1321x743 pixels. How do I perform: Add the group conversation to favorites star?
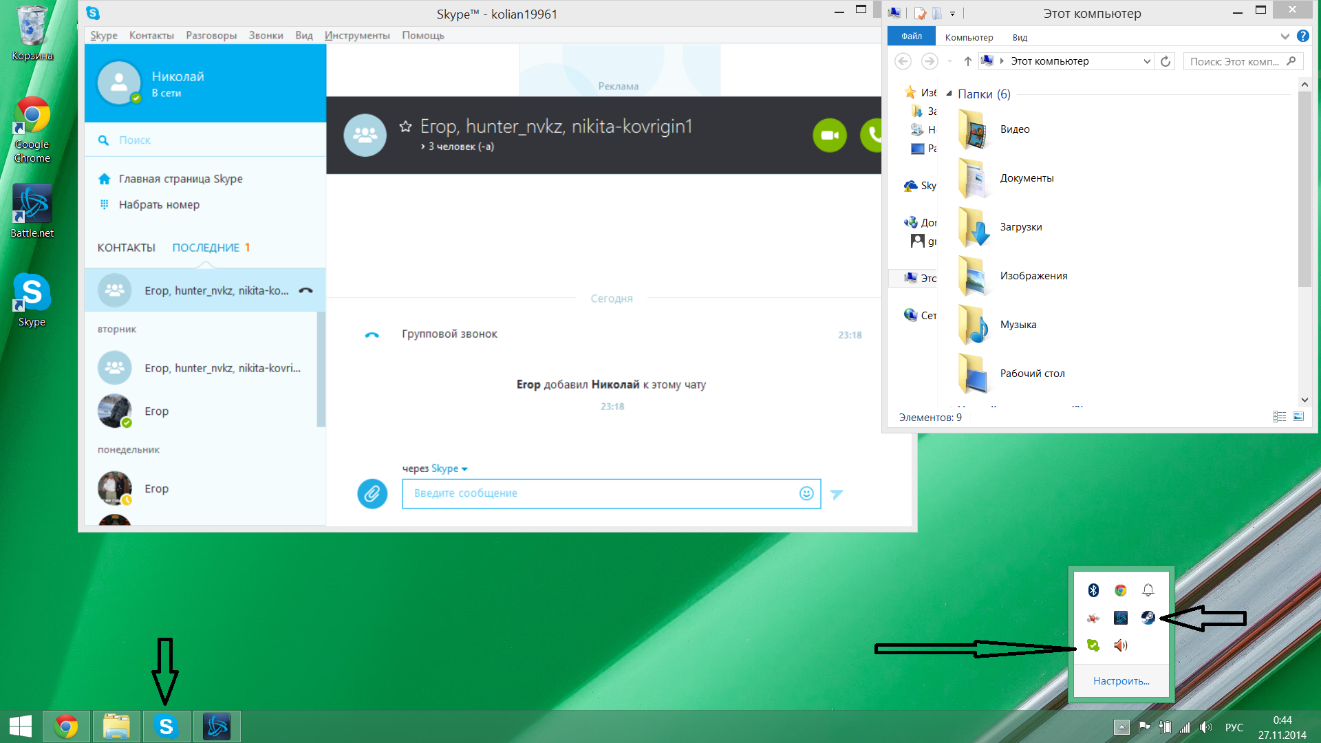click(405, 126)
